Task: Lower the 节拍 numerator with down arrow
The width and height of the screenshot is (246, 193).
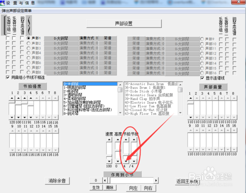Action: (126, 161)
